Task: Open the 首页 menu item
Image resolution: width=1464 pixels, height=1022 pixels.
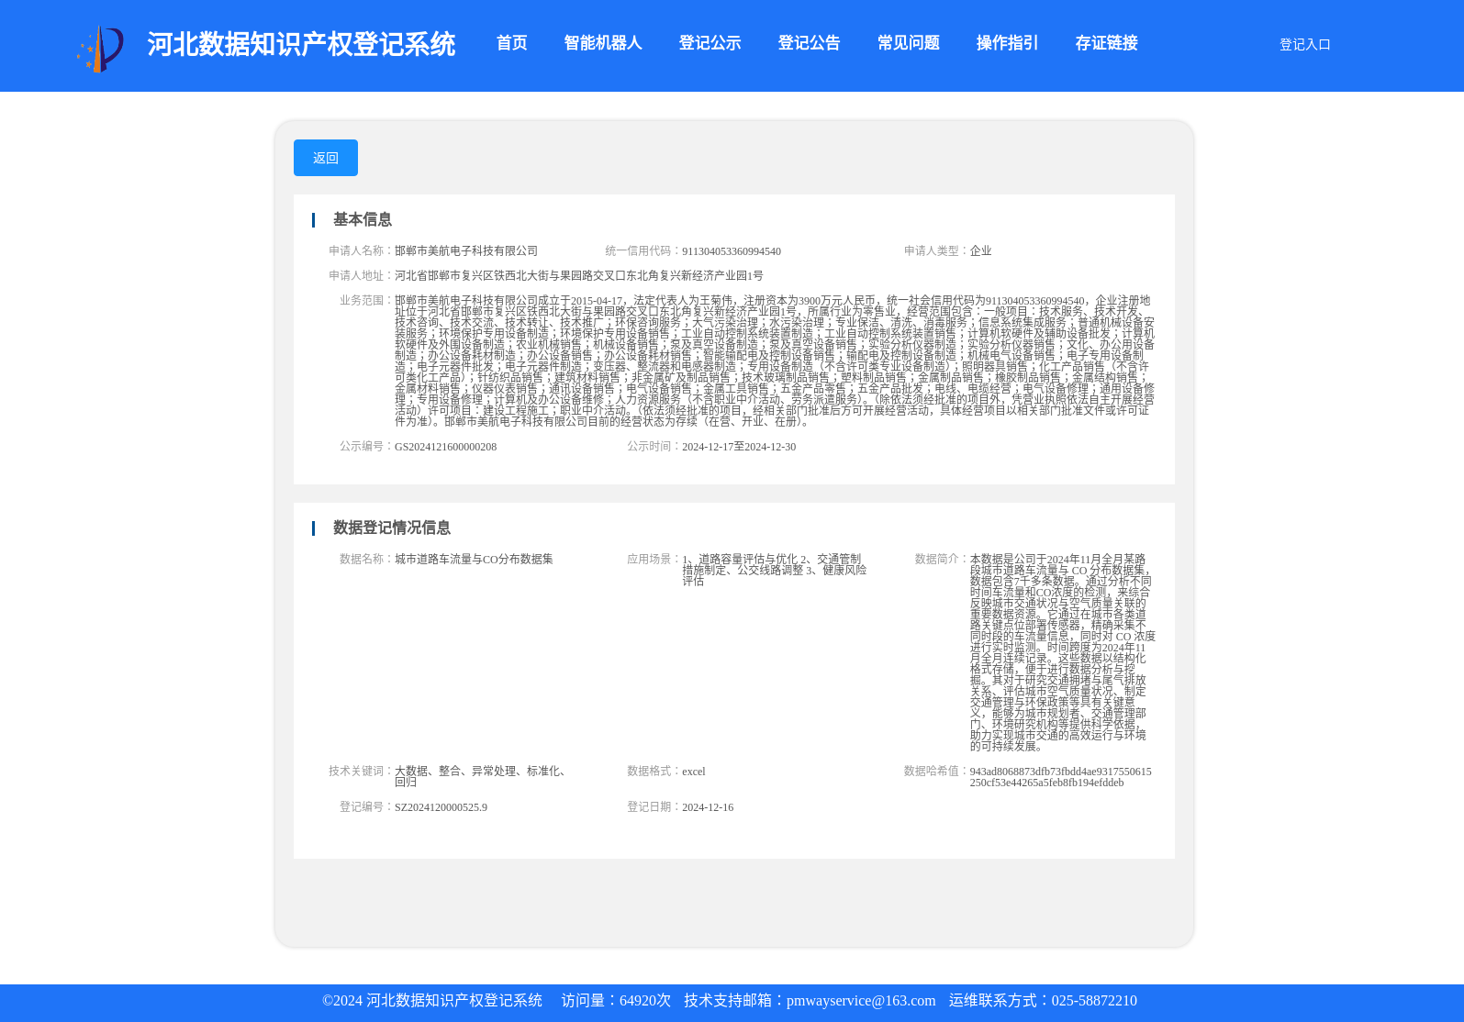Action: (511, 43)
